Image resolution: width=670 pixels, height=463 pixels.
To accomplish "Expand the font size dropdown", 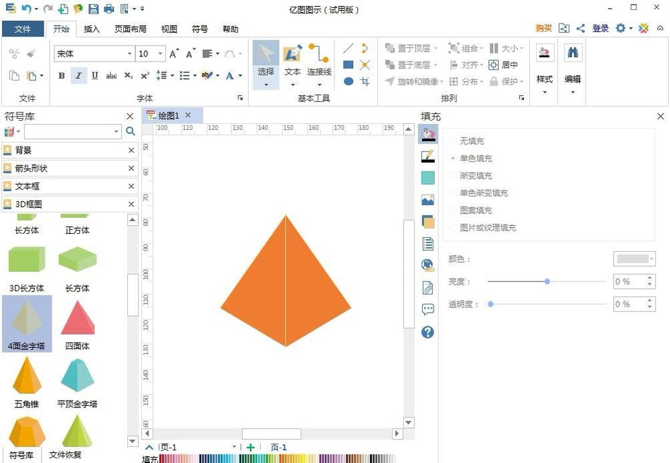I will (160, 53).
